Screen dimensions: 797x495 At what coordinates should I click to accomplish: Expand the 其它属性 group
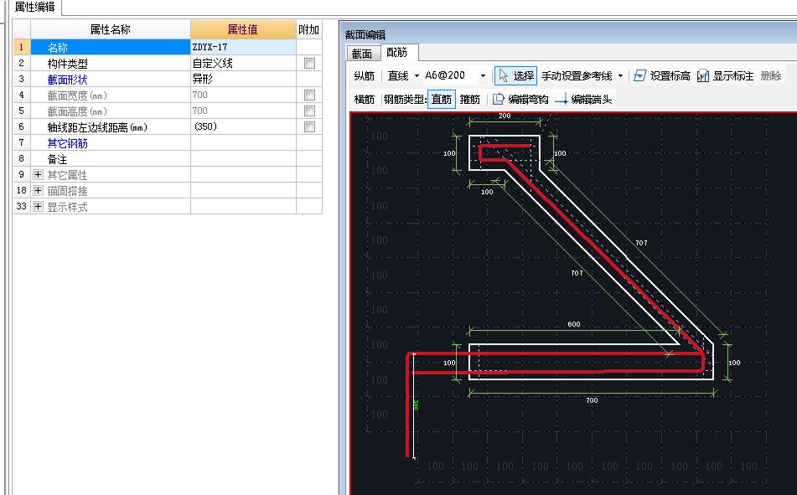[x=38, y=174]
